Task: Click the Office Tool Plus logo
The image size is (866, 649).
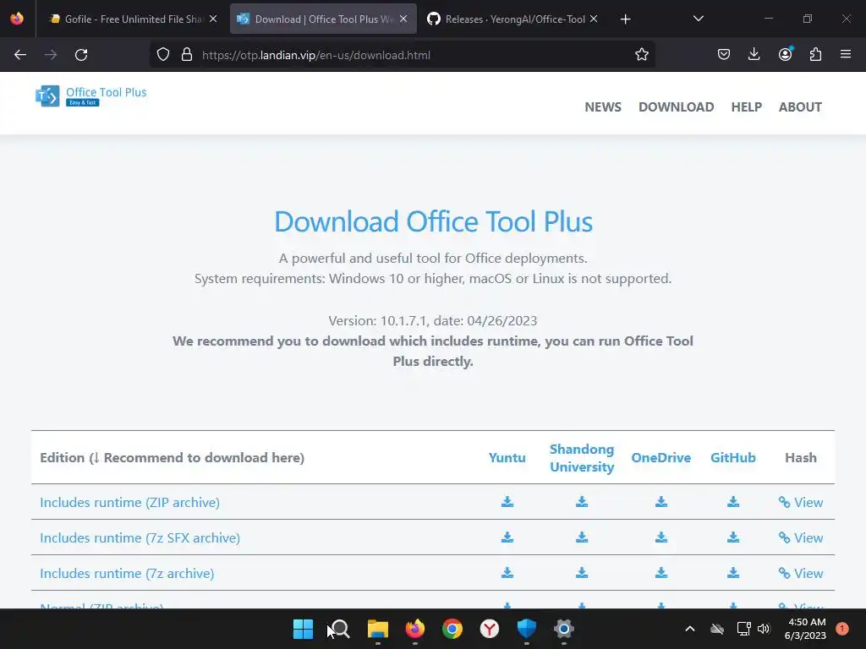Action: 91,95
